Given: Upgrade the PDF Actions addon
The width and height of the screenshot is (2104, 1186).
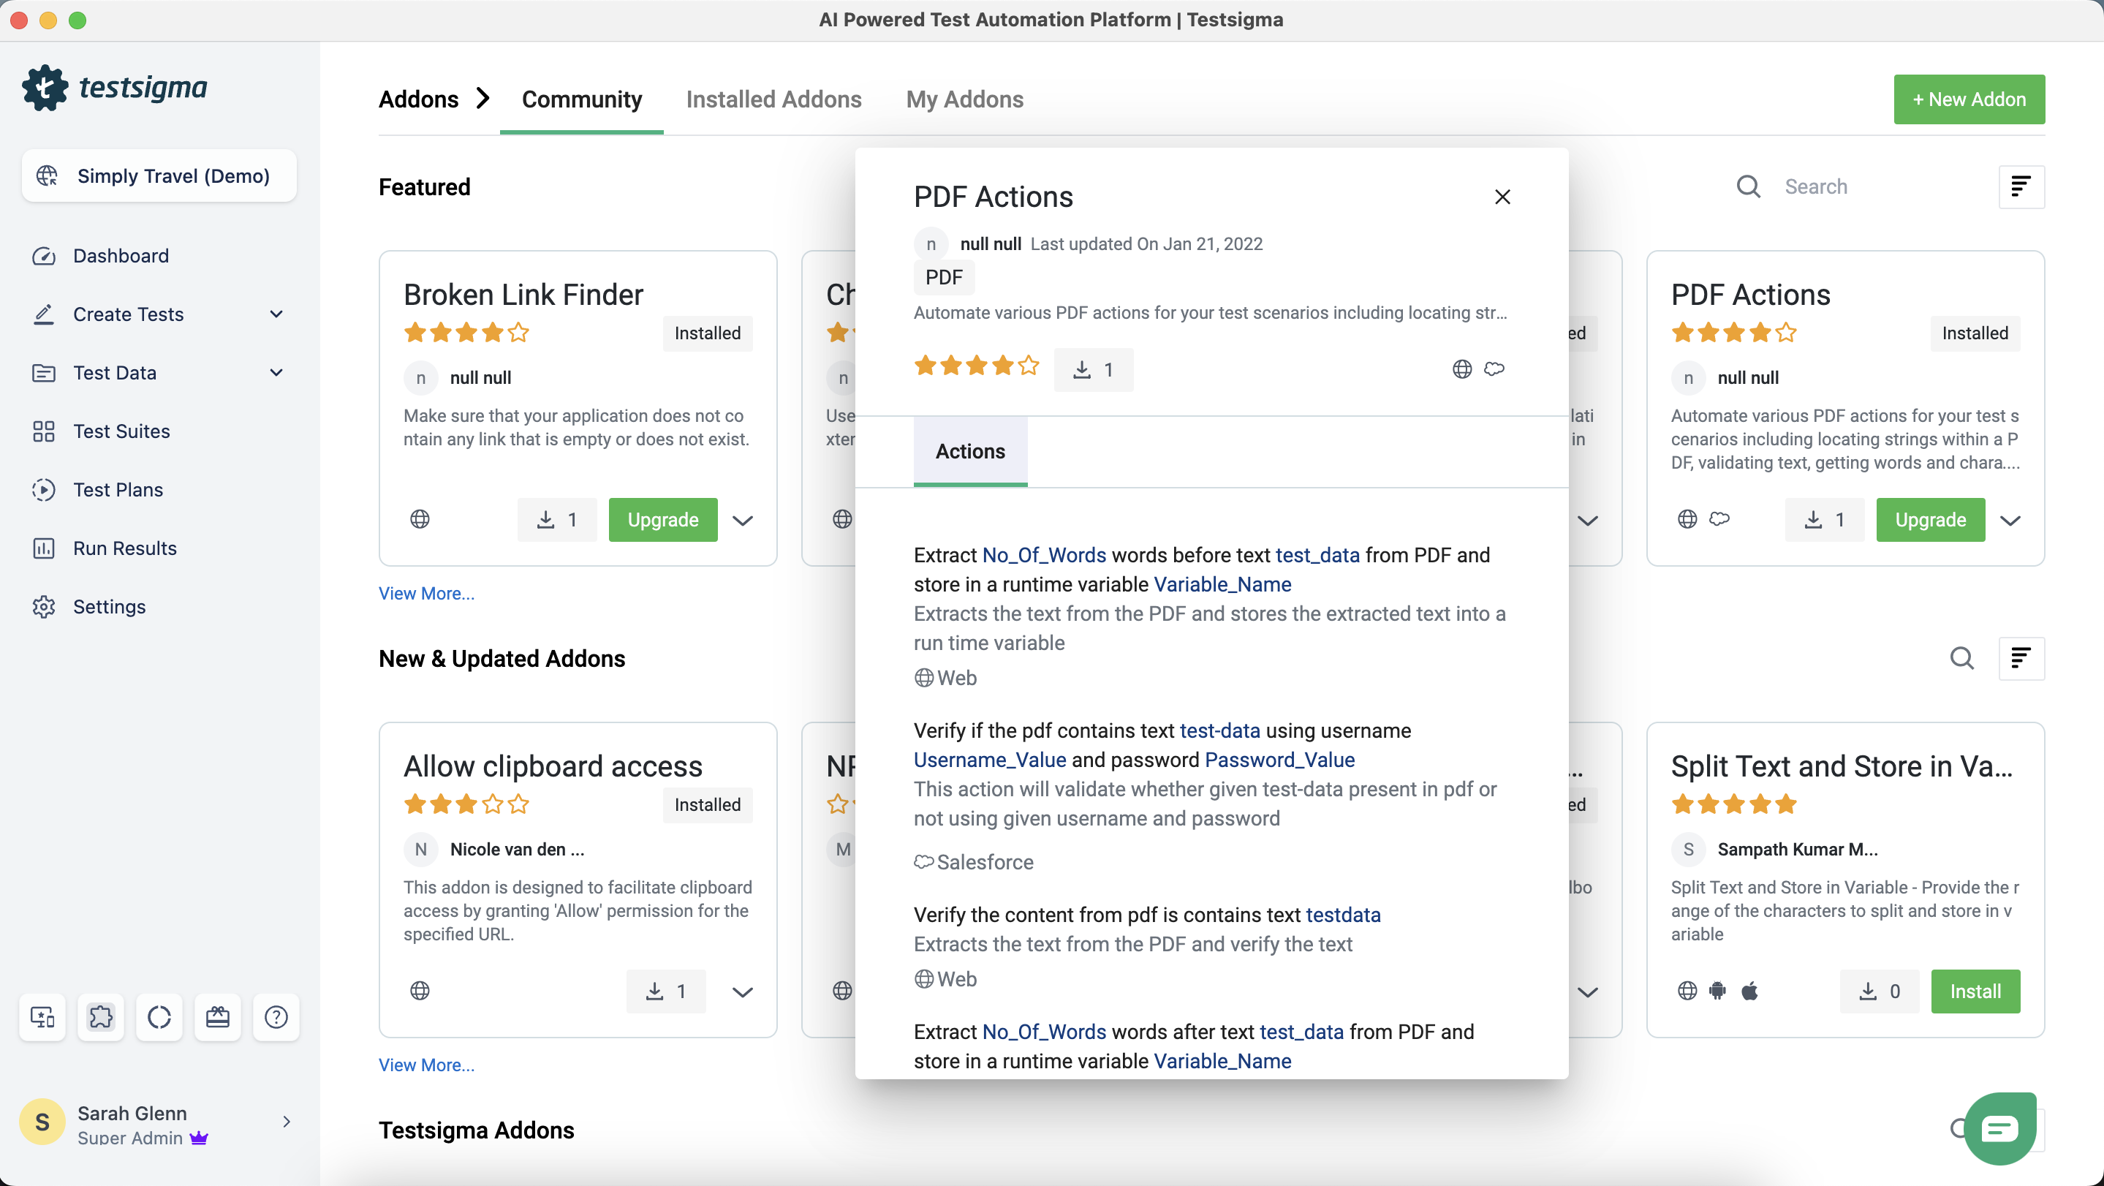Looking at the screenshot, I should 1930,521.
